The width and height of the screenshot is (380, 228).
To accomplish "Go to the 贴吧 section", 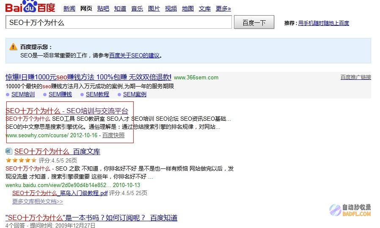I will pyautogui.click(x=103, y=8).
